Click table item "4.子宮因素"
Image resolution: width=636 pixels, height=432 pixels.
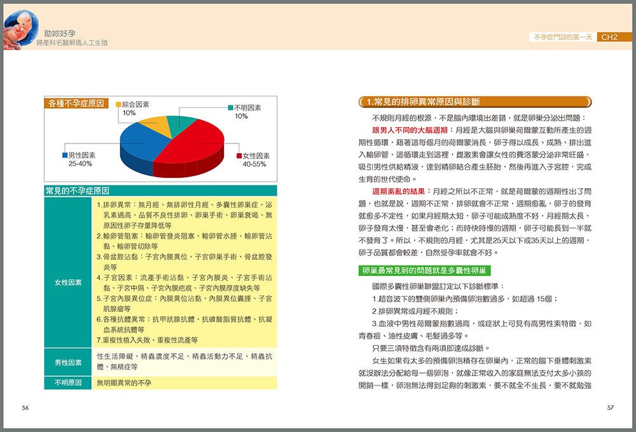[x=184, y=283]
